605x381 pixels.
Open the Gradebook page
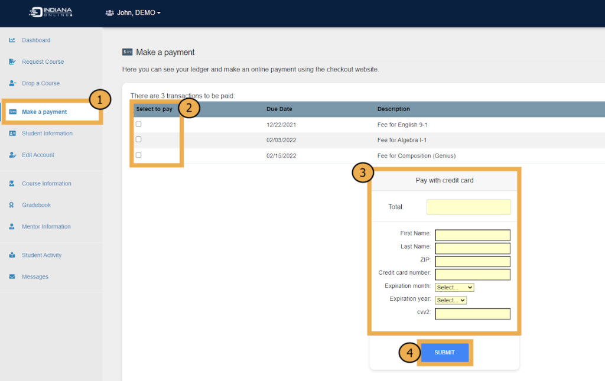click(x=36, y=205)
